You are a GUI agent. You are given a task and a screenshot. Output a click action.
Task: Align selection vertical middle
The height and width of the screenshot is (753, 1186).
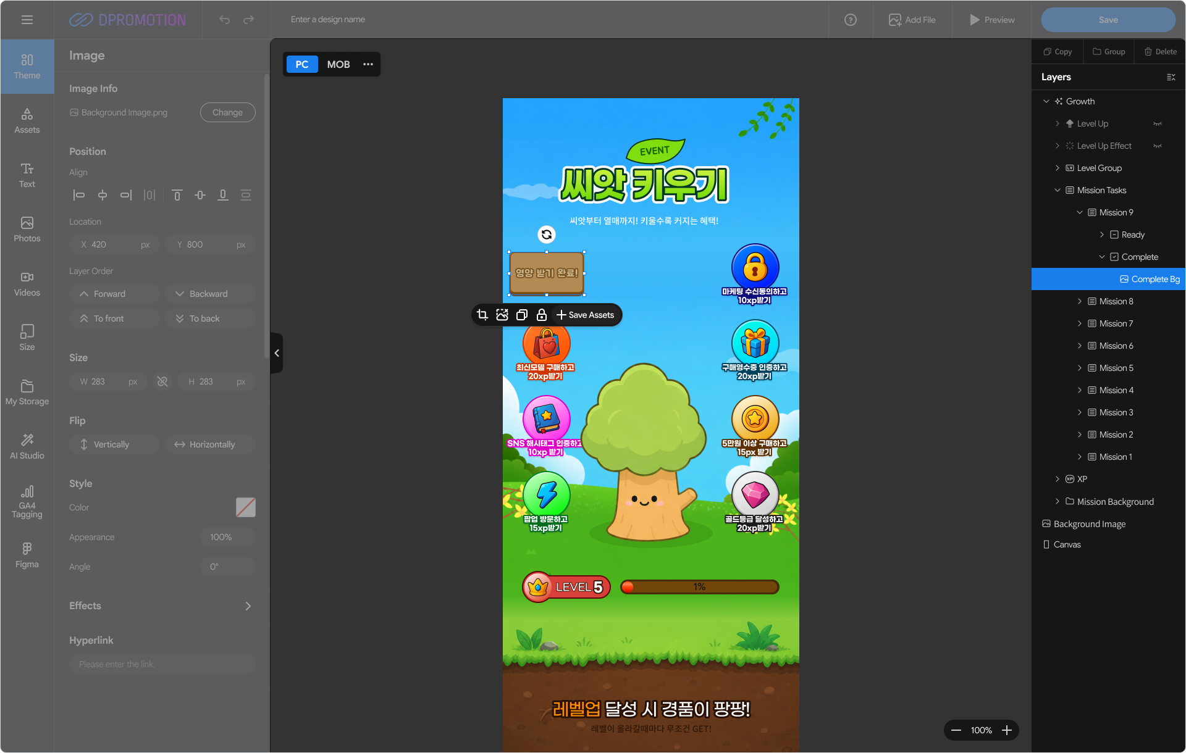(200, 195)
